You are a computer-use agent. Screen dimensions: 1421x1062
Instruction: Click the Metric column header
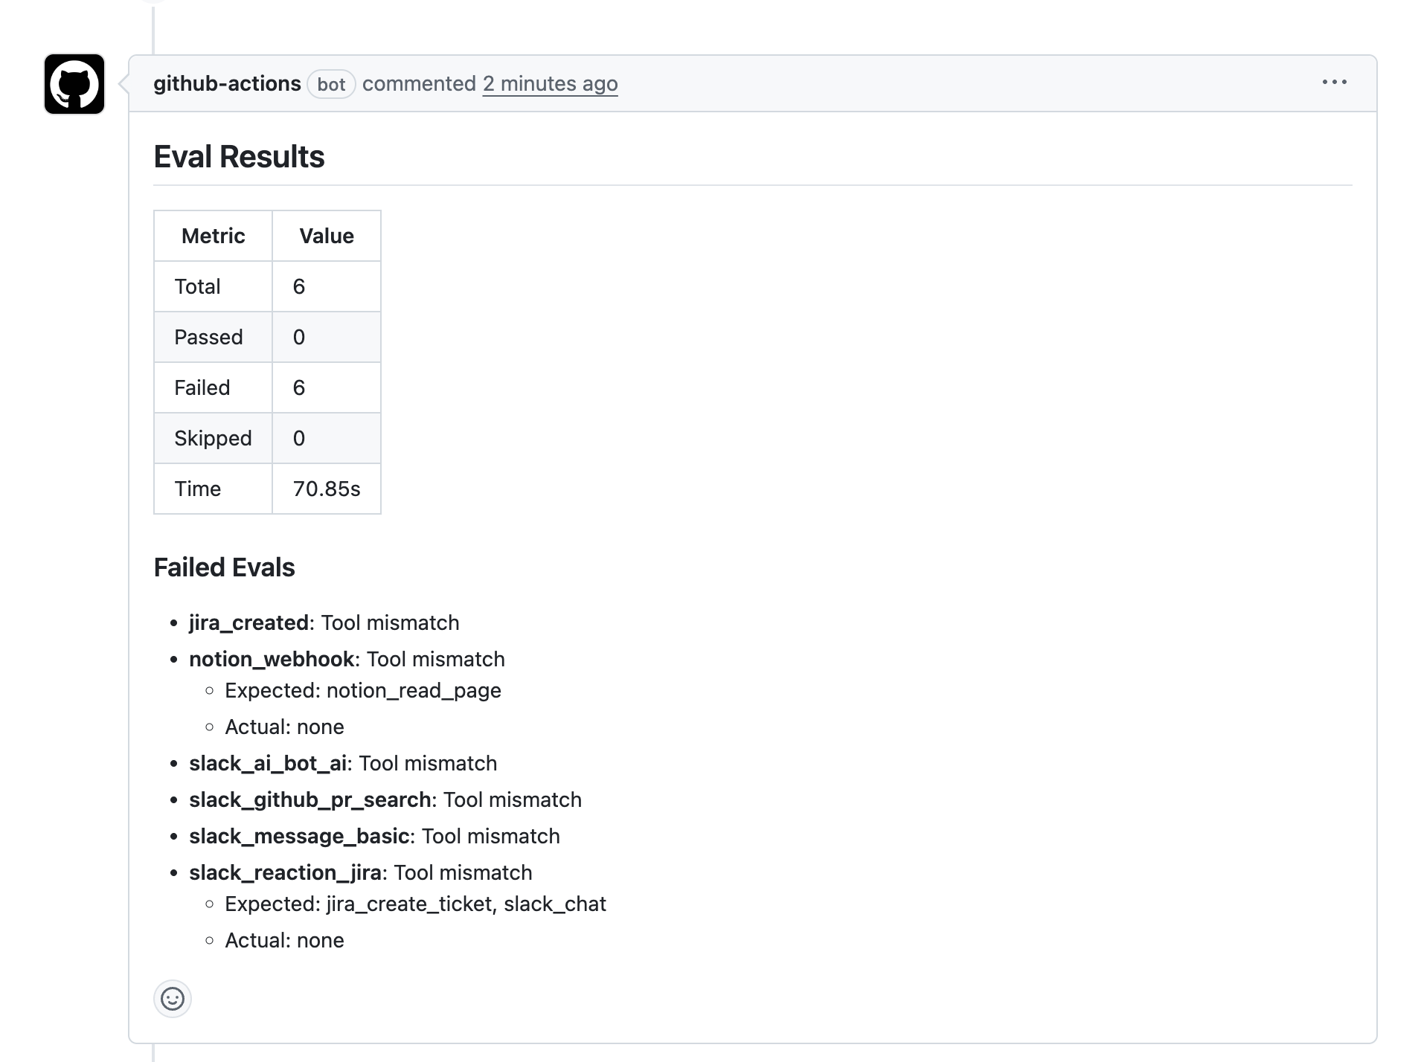pyautogui.click(x=213, y=236)
